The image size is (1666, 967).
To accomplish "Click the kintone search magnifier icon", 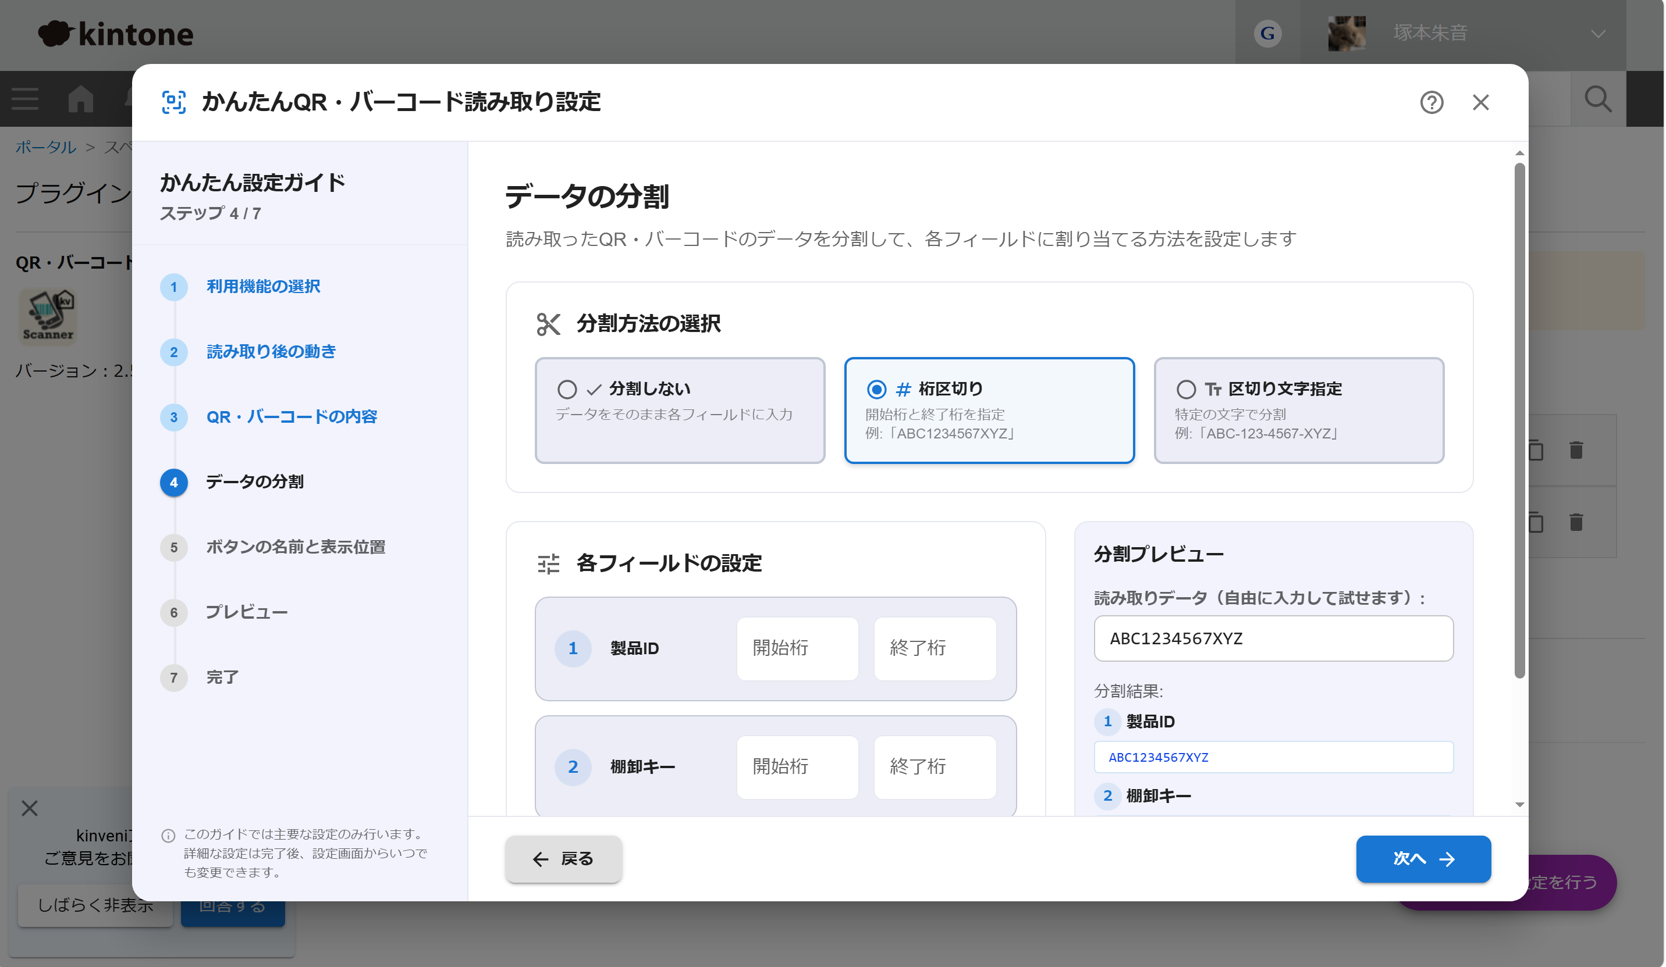I will tap(1598, 99).
